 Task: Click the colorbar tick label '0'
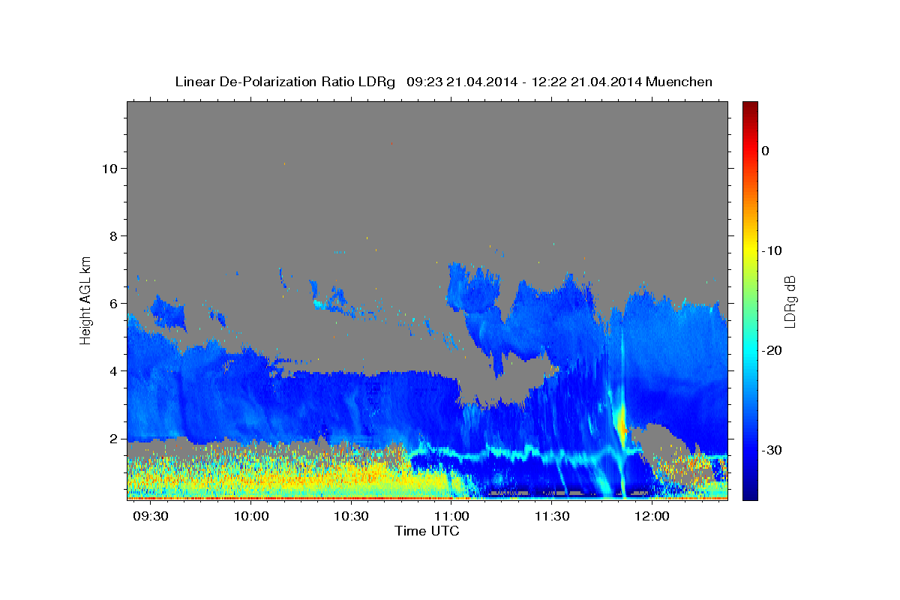coord(766,151)
